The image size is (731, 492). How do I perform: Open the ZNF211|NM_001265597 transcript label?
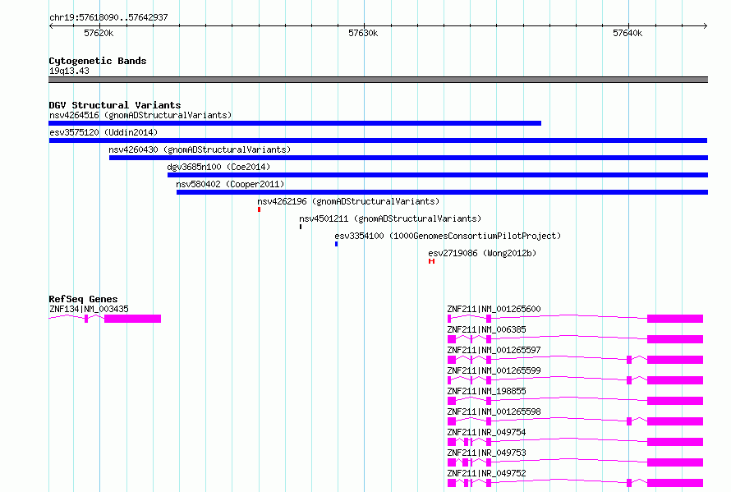(x=494, y=350)
